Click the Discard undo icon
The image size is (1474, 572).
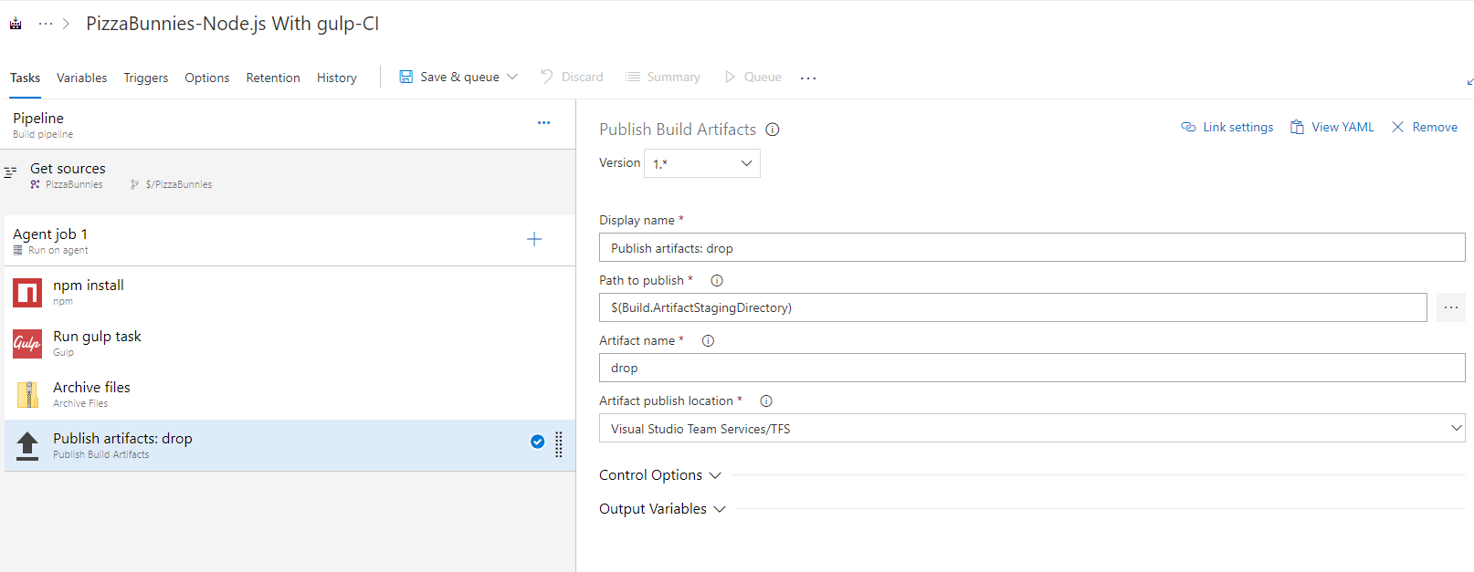point(547,77)
